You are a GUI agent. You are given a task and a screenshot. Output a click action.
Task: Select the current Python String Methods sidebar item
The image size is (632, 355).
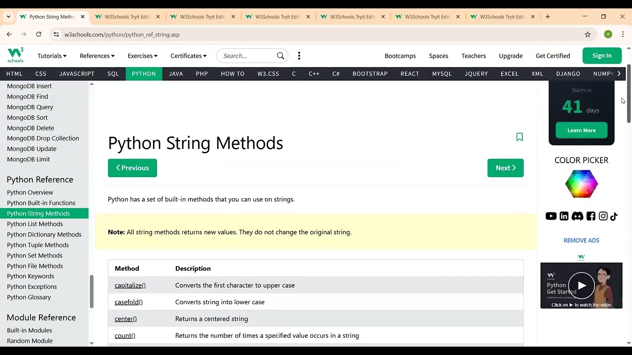pyautogui.click(x=44, y=213)
